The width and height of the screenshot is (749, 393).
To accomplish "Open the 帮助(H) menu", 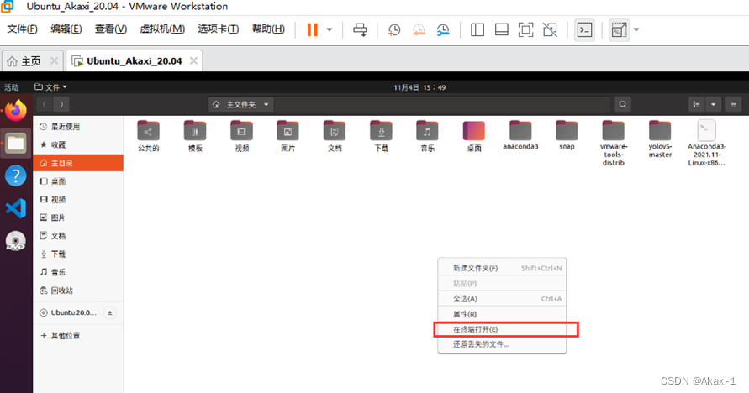I will (268, 29).
